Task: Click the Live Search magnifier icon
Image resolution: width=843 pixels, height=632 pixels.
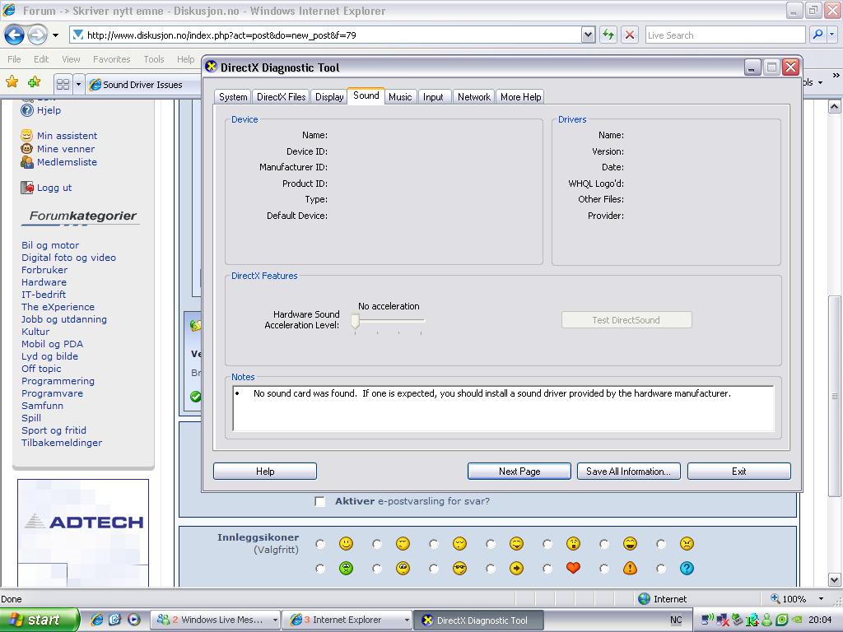Action: (817, 35)
